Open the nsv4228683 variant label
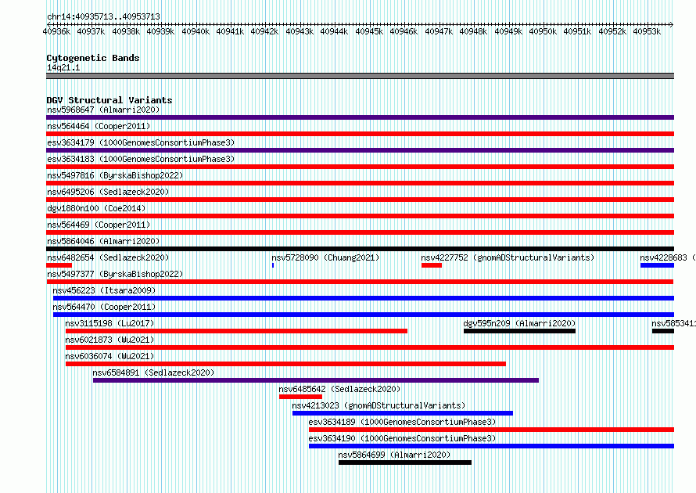This screenshot has width=696, height=493. [x=668, y=257]
